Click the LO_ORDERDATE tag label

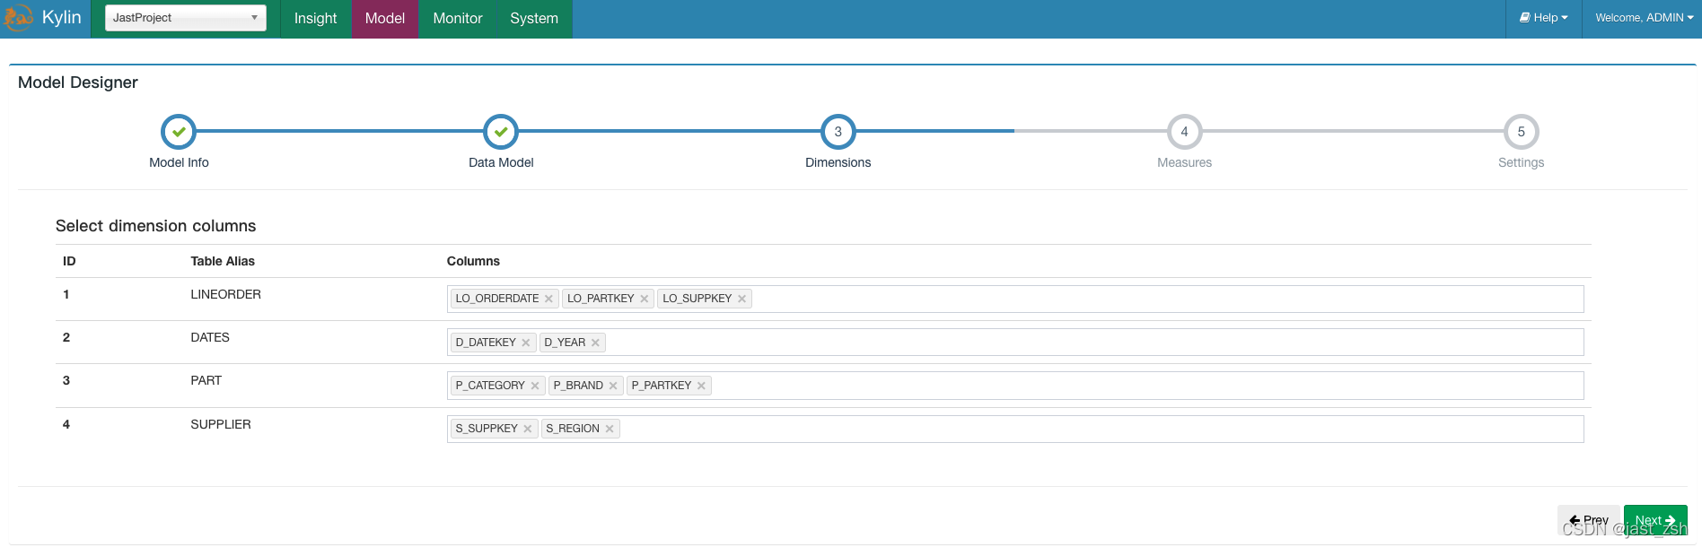click(x=497, y=299)
